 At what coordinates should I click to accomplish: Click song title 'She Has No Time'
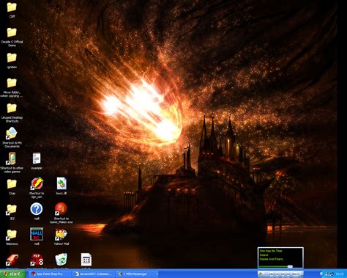[x=271, y=251]
